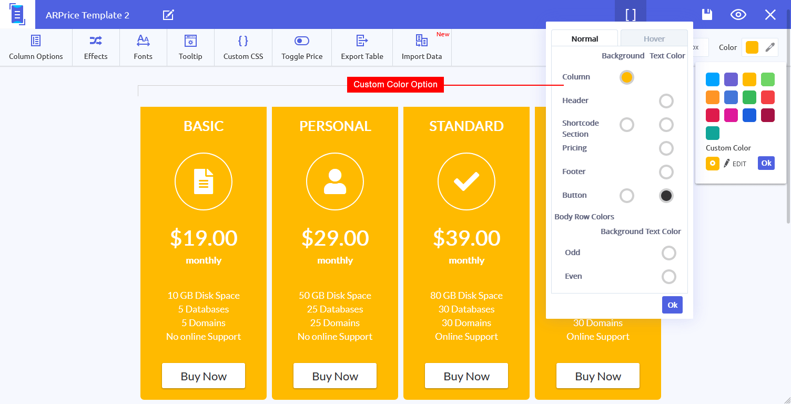Pick the light green color swatch
Screen dimensions: 791x404
[x=768, y=79]
